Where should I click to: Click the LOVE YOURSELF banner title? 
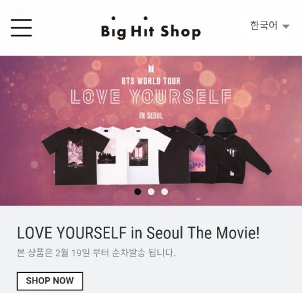tap(151, 97)
